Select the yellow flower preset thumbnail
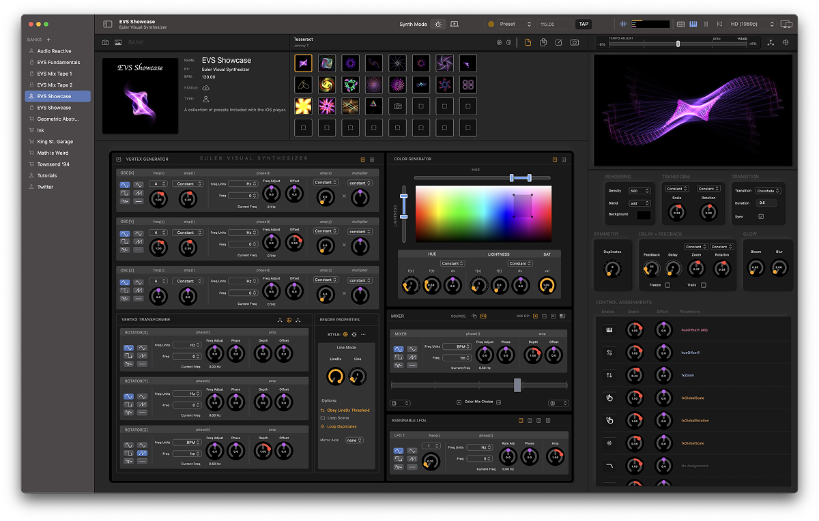 (x=304, y=106)
